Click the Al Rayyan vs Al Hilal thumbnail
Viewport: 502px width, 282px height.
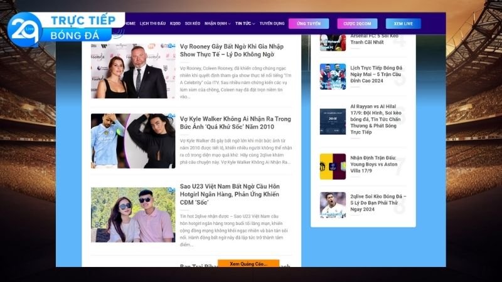[x=333, y=122]
